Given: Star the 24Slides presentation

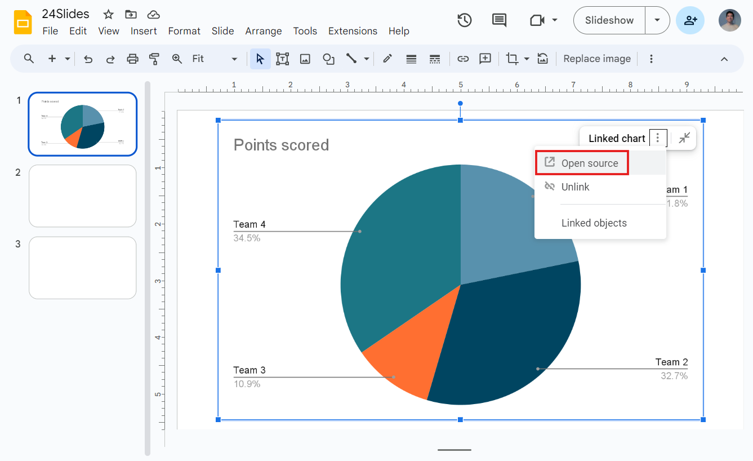Looking at the screenshot, I should (x=108, y=15).
